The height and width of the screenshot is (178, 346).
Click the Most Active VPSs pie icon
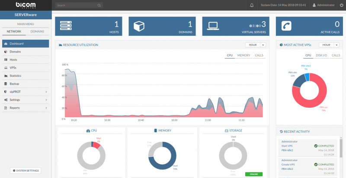(281, 45)
